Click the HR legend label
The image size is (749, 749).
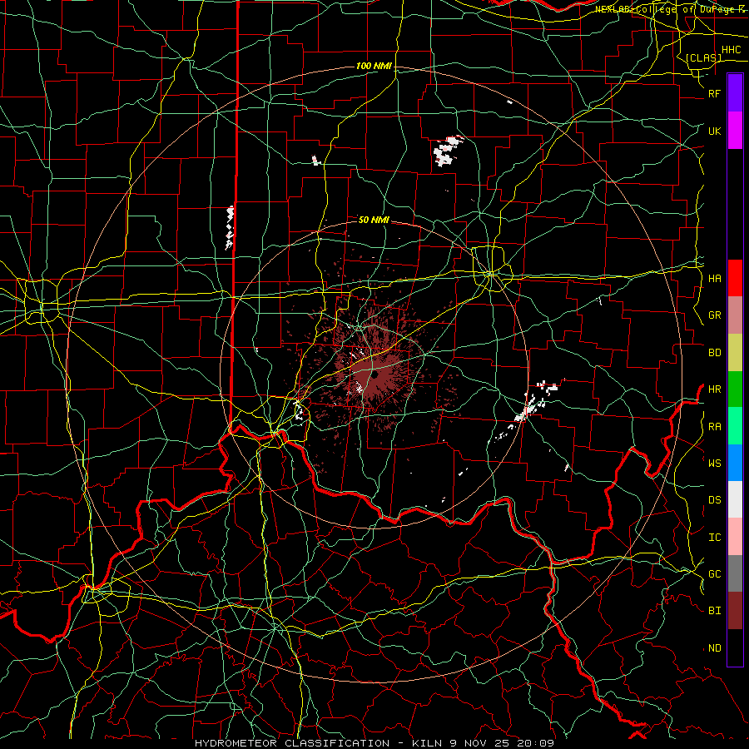(x=714, y=389)
